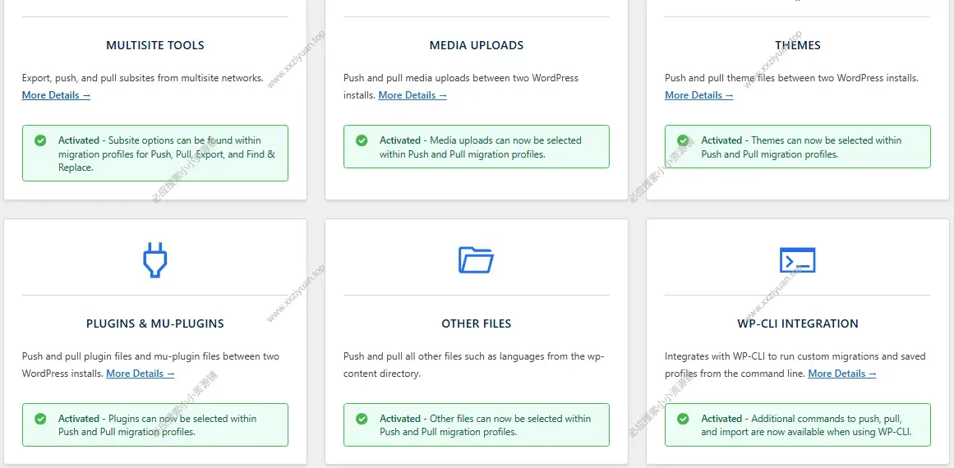This screenshot has width=954, height=468.
Task: Open More Details for Plugins & Mu-Plugins
Action: pos(141,374)
